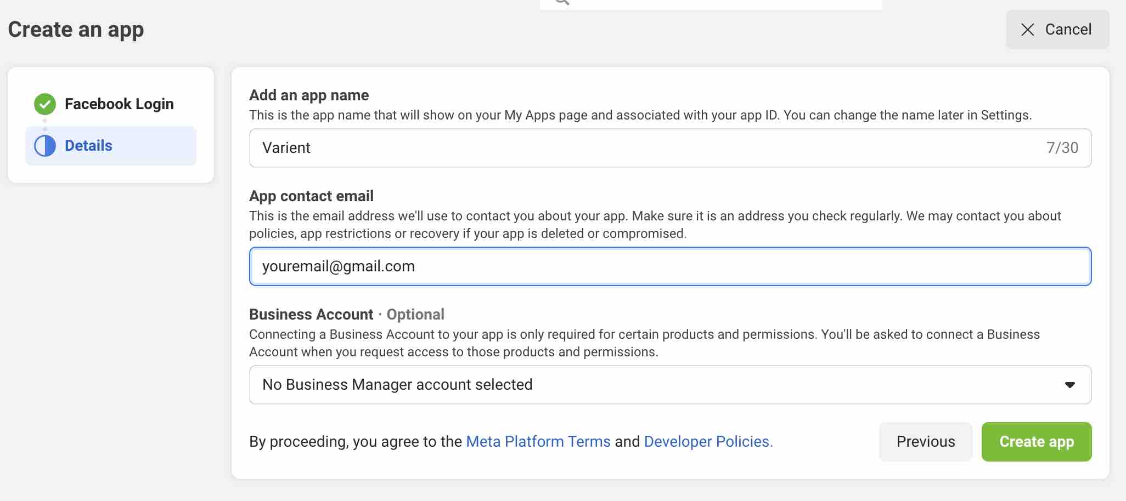1126x501 pixels.
Task: Click the X icon inside the Cancel button
Action: [x=1027, y=30]
